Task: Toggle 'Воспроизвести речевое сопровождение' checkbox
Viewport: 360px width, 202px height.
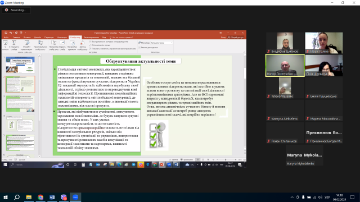Action: [x=90, y=42]
